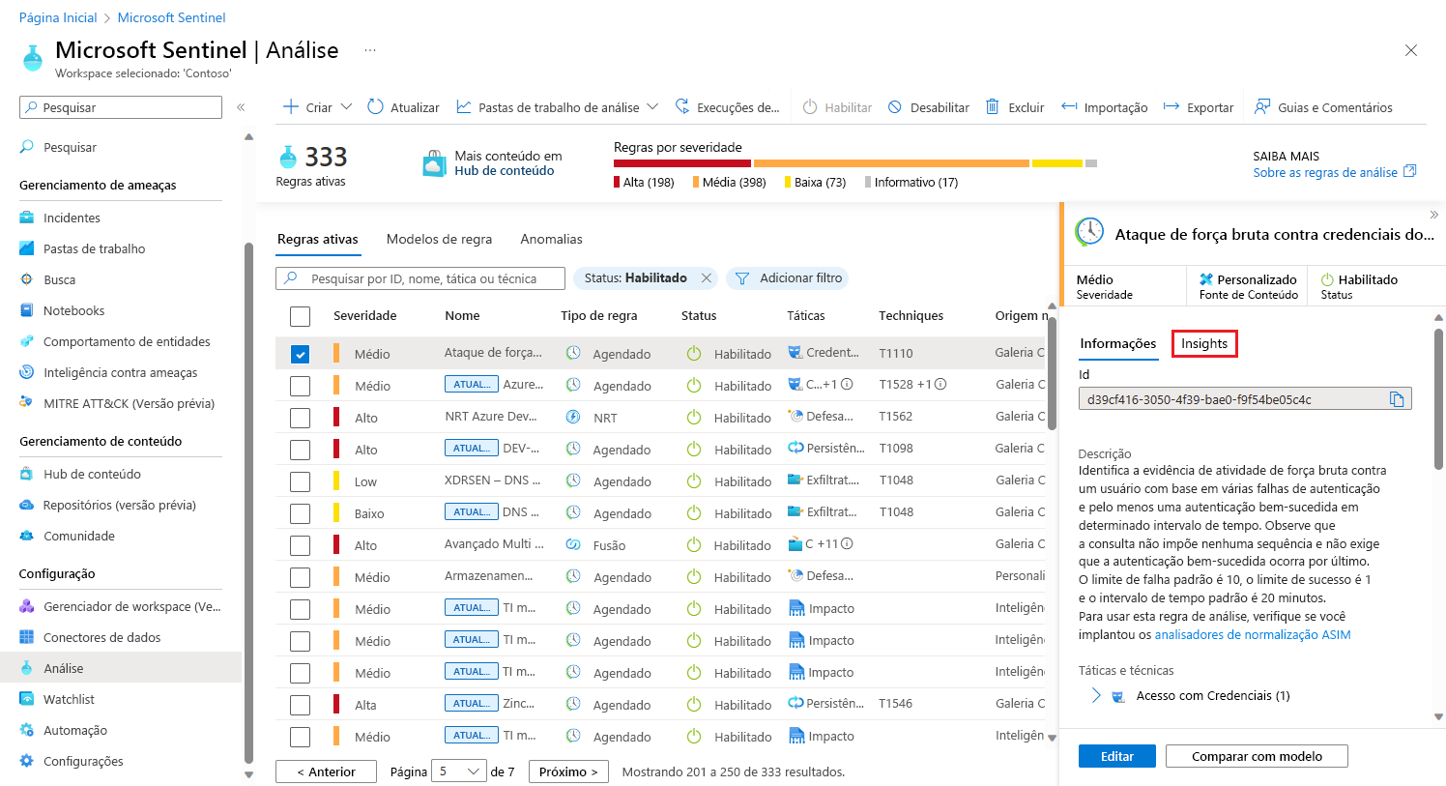Viewport: 1446px width, 786px height.
Task: Open the page number dropdown
Action: tap(458, 771)
